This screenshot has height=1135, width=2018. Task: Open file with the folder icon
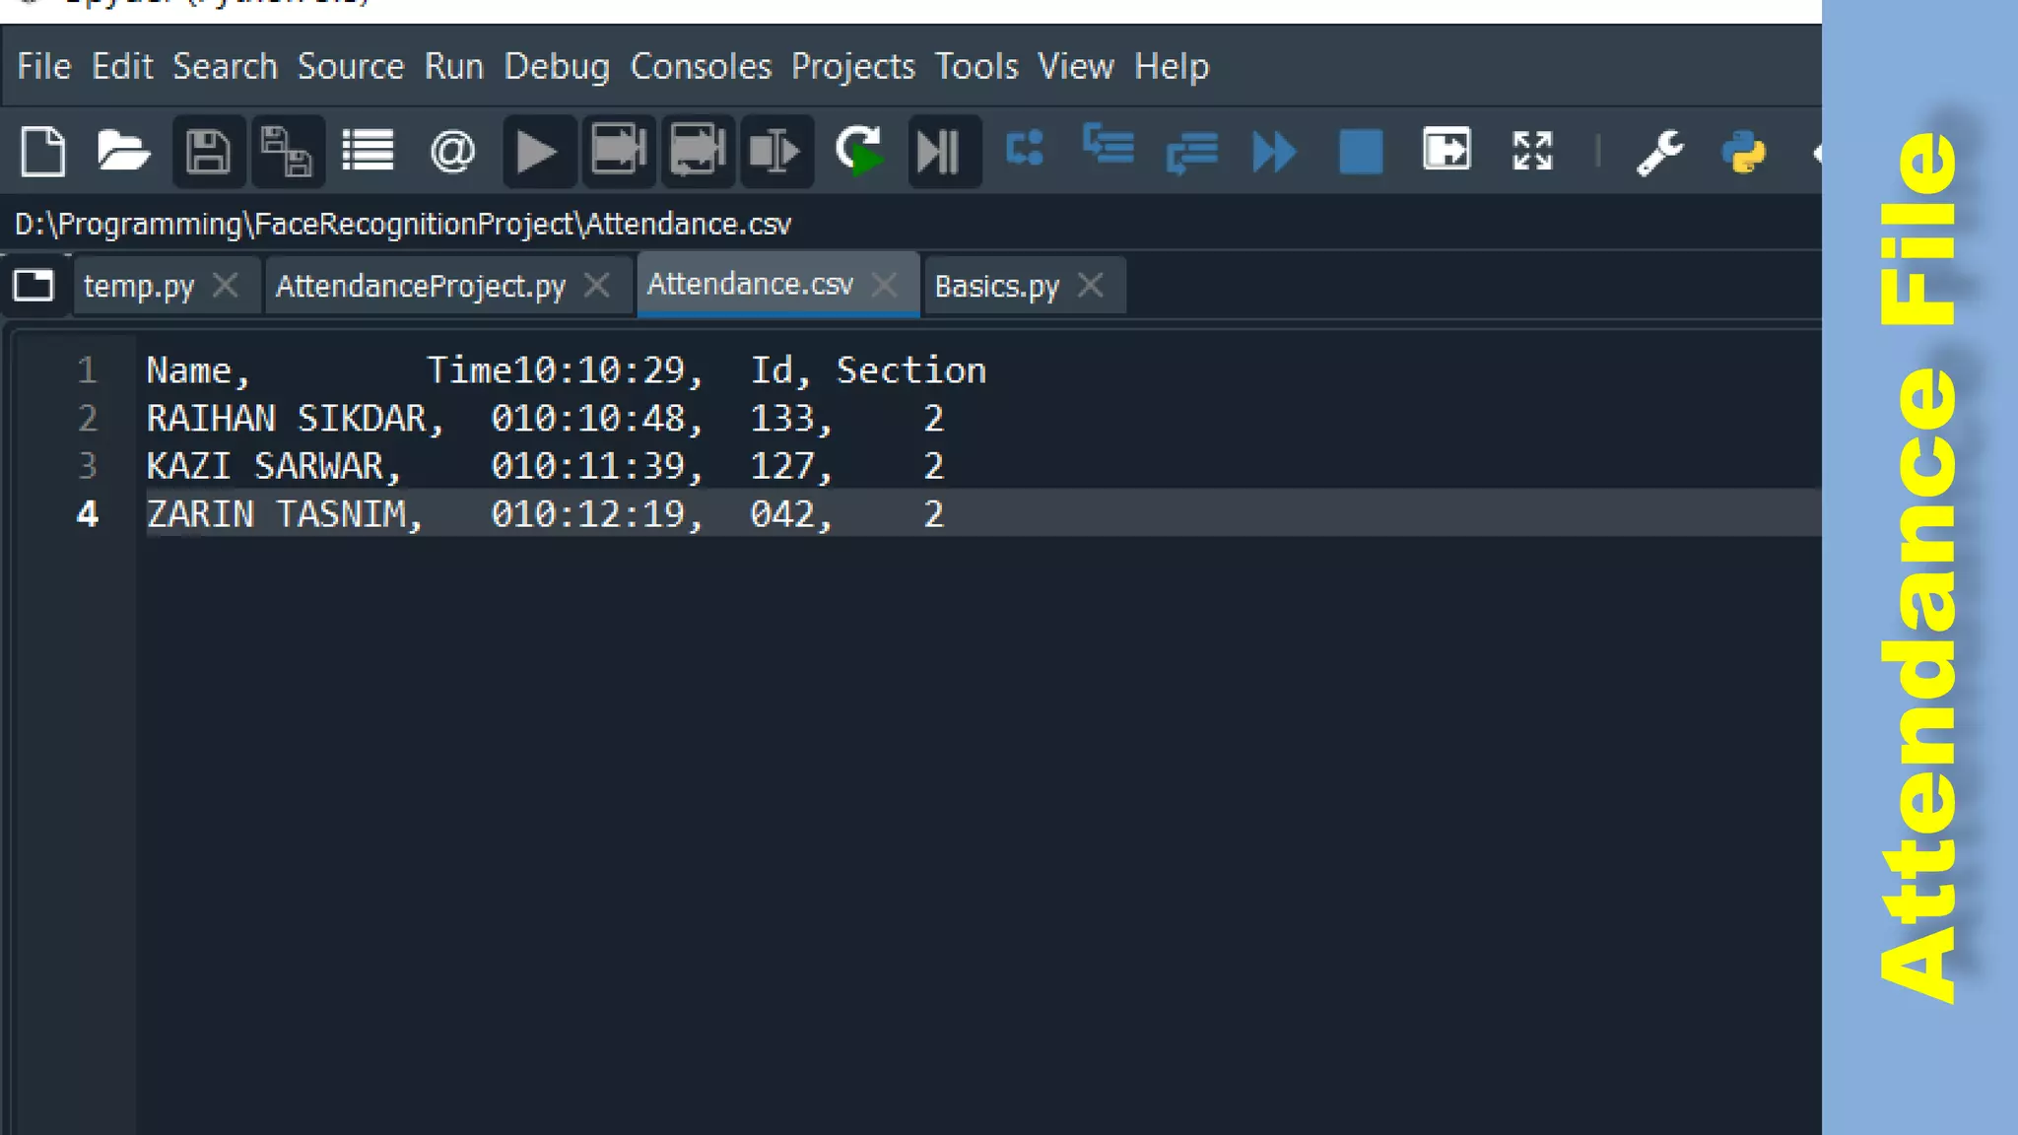(123, 152)
